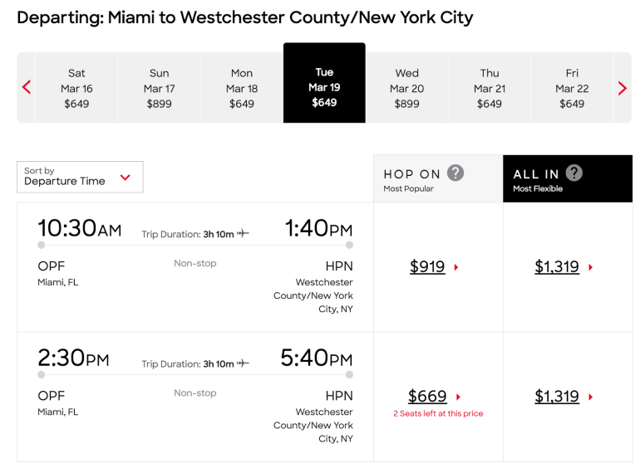Switch to Wed Mar 20 date tab

click(x=407, y=88)
